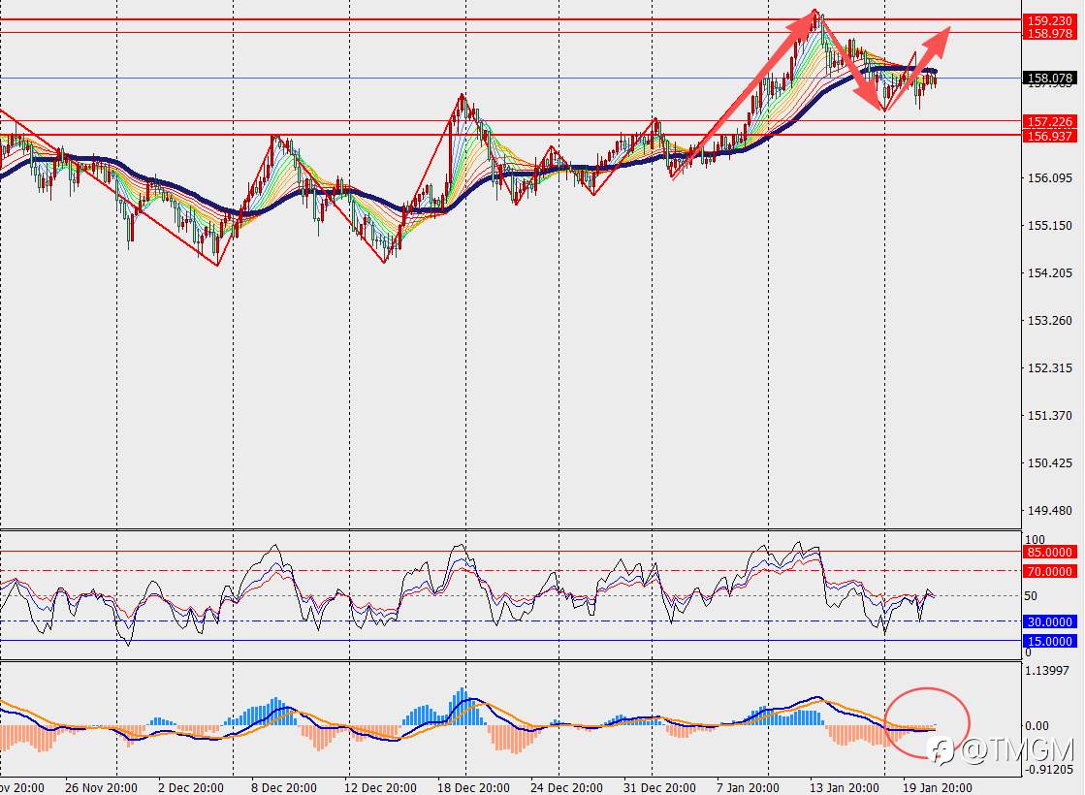Screen dimensions: 1085x795
Task: Select the blue 30.0000 level label
Action: (1049, 622)
